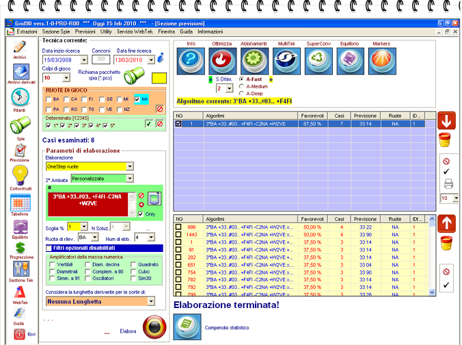Open the Tabellone calendar icon
Screen dimensions: 462x345
[x=20, y=203]
